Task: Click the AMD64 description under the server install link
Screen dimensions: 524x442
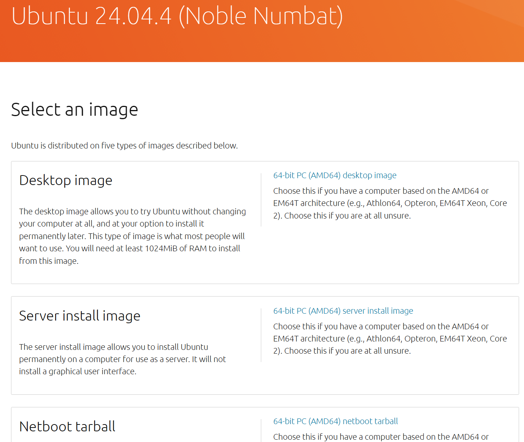Action: (390, 338)
